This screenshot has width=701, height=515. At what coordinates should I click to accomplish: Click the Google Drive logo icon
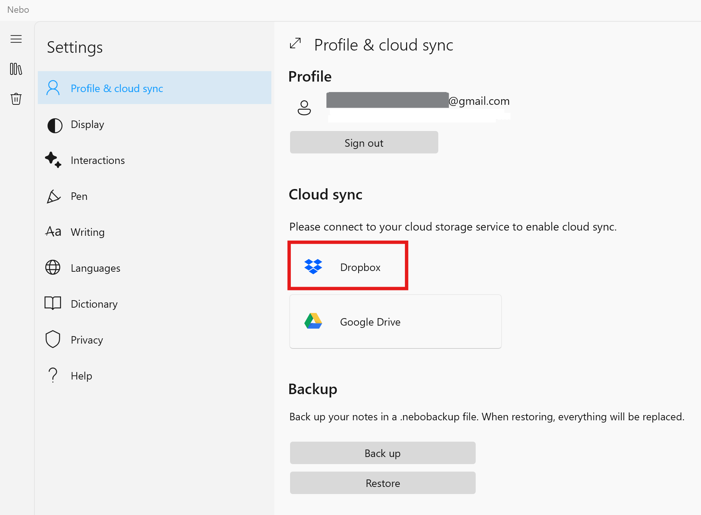[313, 321]
